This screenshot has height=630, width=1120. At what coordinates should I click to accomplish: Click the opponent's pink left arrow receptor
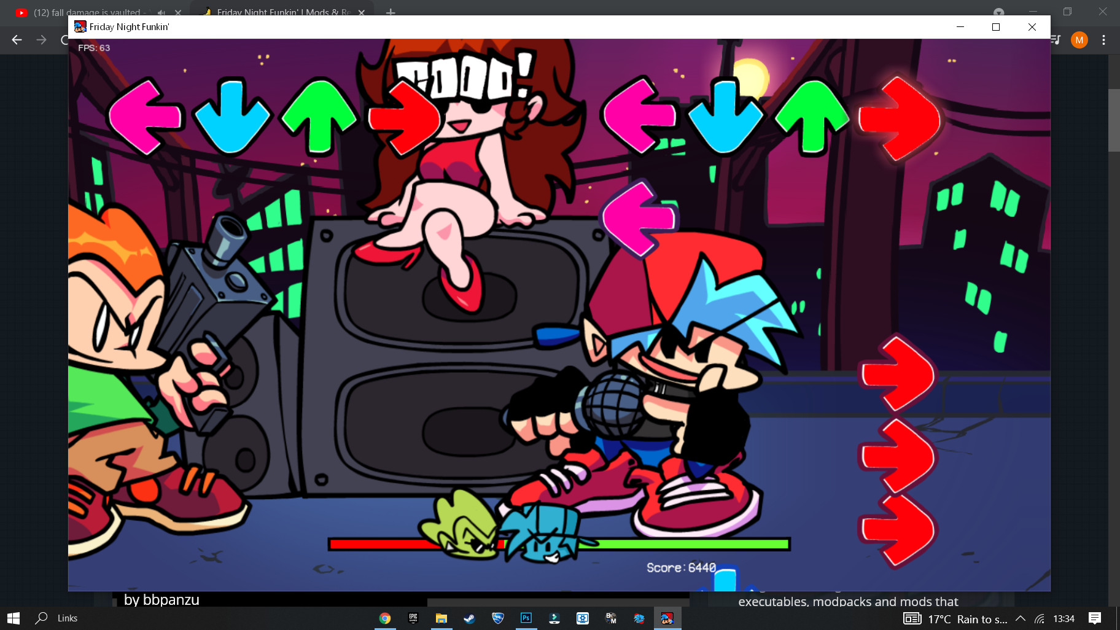145,115
